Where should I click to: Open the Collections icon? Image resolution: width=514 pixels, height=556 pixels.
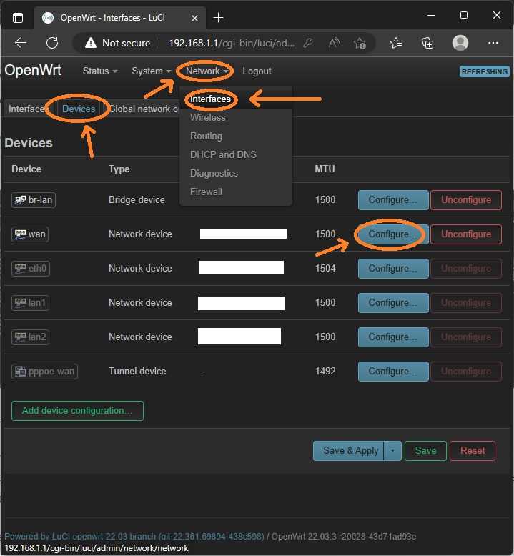pyautogui.click(x=427, y=43)
